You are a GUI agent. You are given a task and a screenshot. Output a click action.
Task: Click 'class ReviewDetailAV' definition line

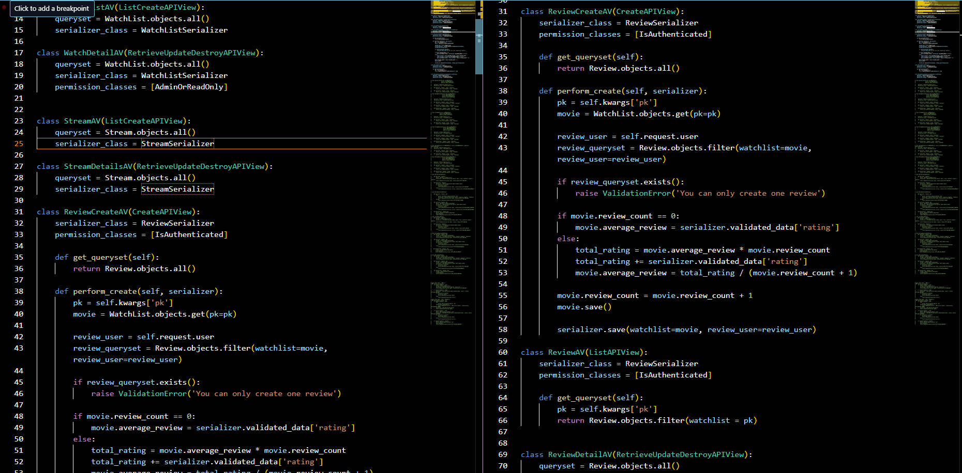pyautogui.click(x=637, y=454)
